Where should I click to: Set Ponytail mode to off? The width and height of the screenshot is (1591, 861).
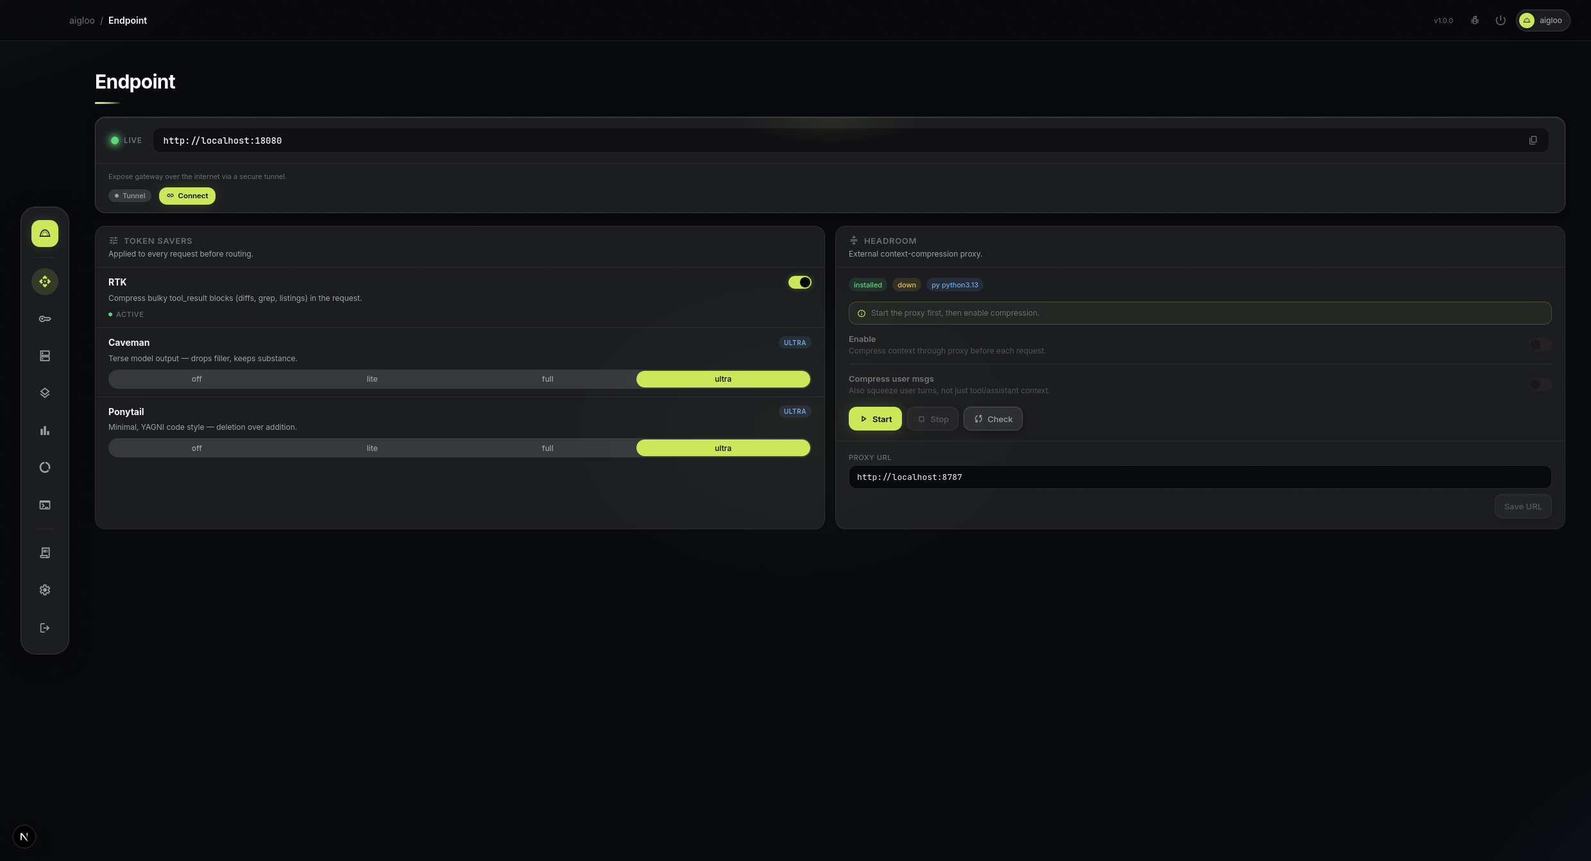tap(196, 448)
